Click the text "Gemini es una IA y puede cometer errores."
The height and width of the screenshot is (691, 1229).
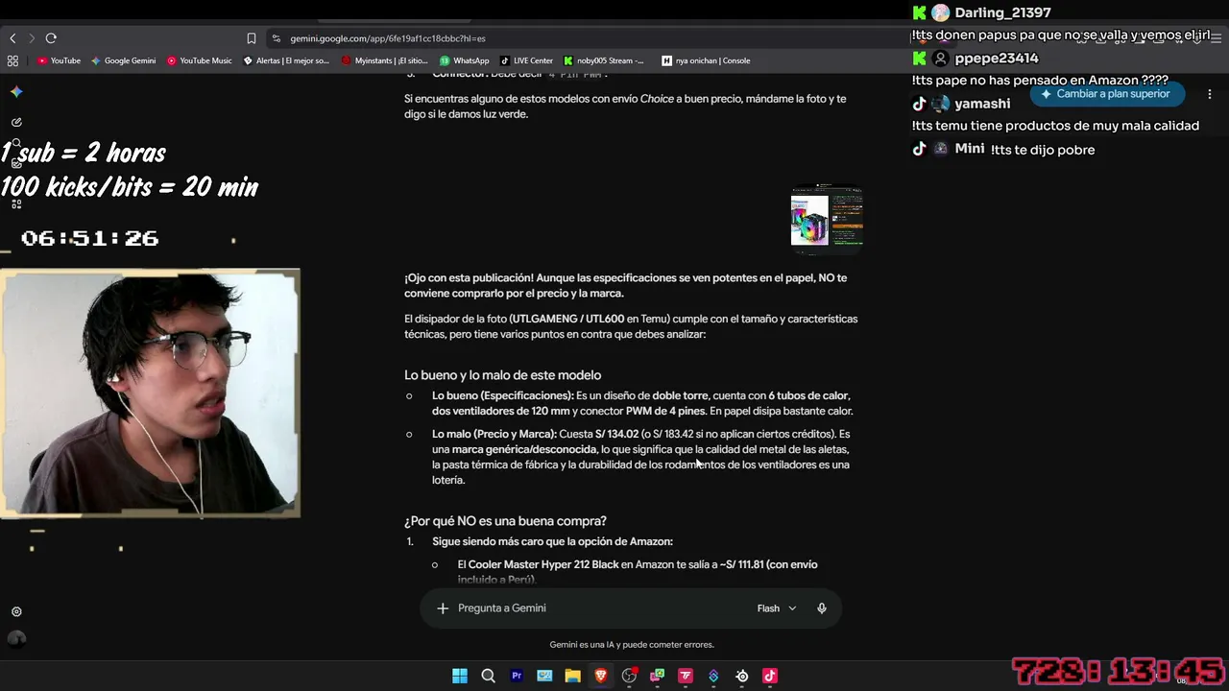[x=632, y=645]
